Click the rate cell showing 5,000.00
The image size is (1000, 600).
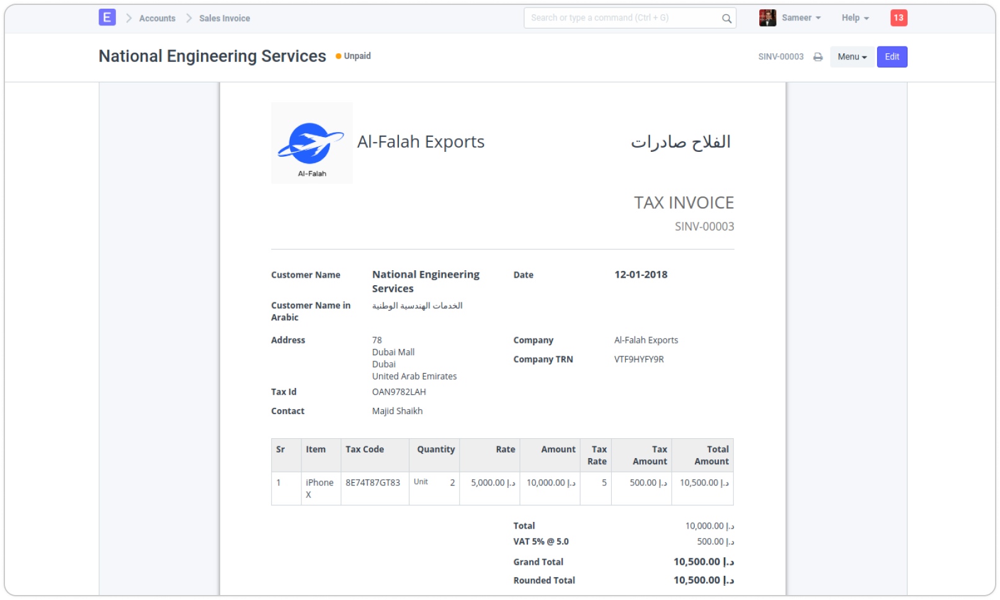coord(490,489)
